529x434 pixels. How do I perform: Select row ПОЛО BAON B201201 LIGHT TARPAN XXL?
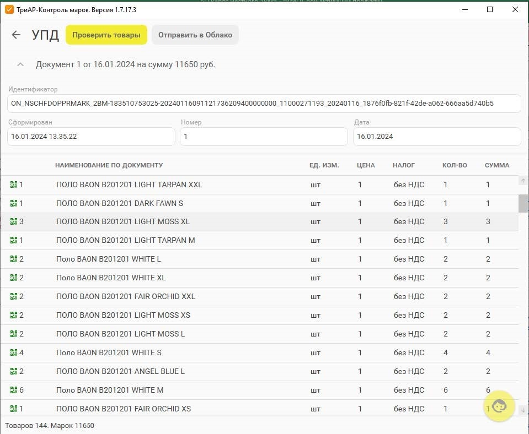pyautogui.click(x=259, y=185)
